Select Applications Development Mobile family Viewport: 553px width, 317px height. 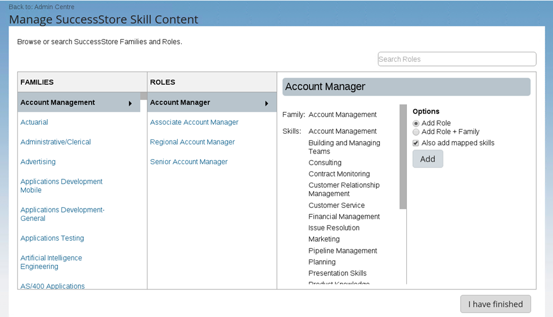61,185
